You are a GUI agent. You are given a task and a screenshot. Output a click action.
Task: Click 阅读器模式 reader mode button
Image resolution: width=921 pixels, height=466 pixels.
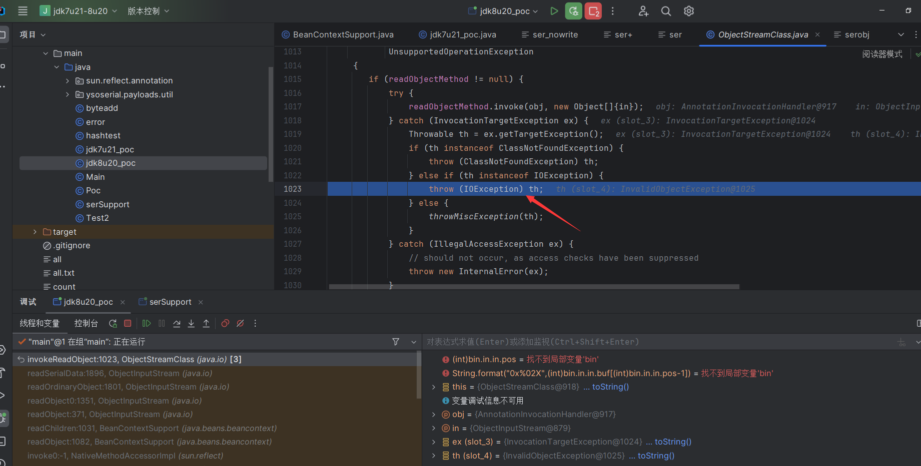(x=882, y=54)
